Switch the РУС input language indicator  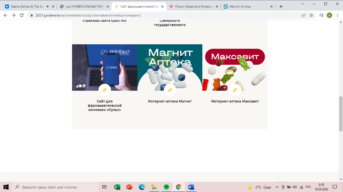[x=309, y=187]
